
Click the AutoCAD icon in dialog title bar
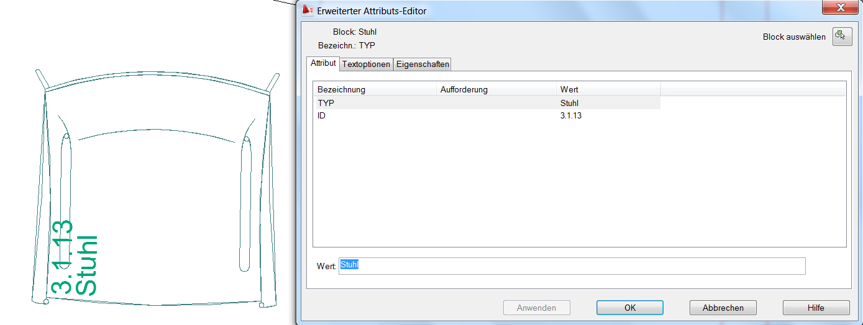pos(308,11)
